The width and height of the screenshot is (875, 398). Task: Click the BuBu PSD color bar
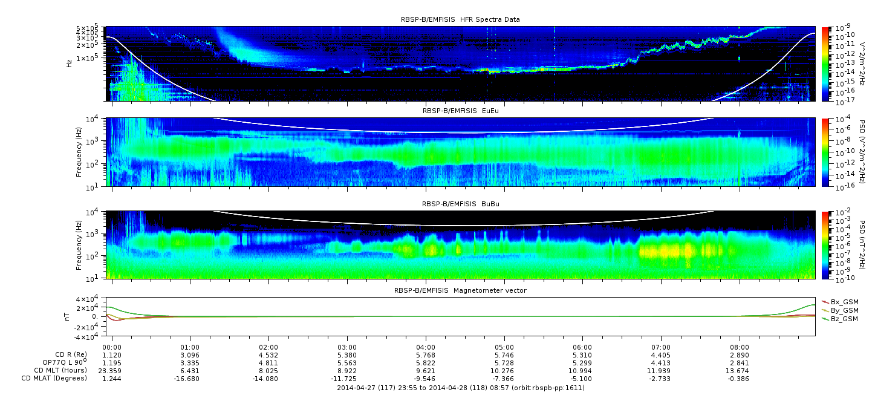tap(824, 244)
